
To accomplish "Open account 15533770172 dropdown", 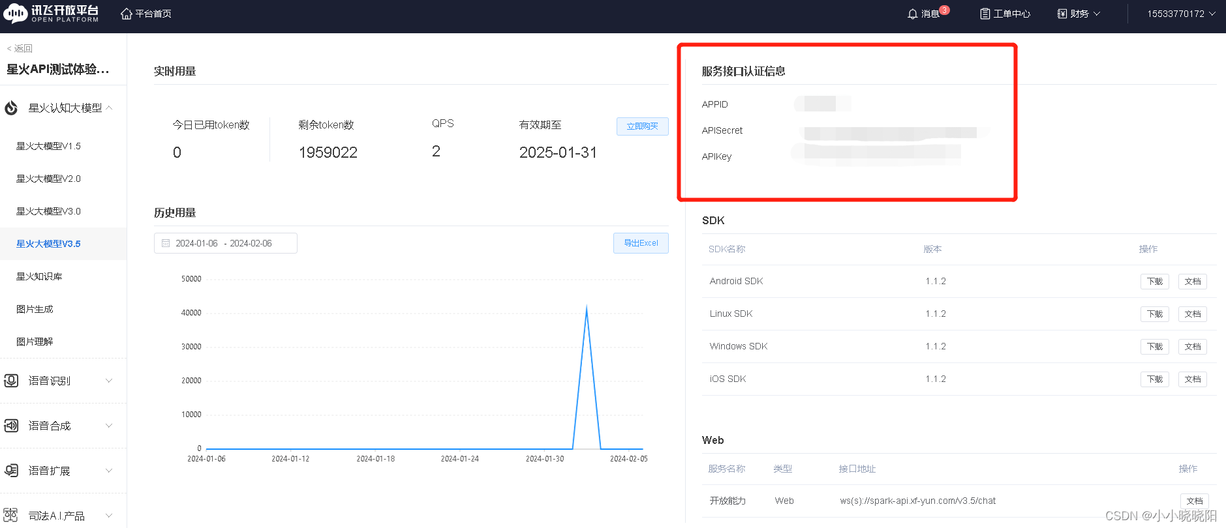I will pyautogui.click(x=1181, y=14).
